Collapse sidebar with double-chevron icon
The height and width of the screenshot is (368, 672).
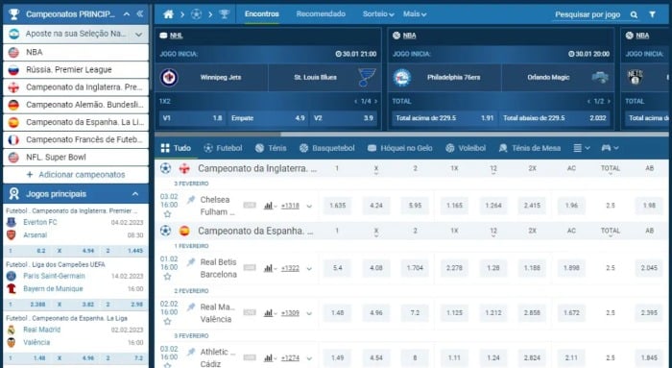coord(140,14)
